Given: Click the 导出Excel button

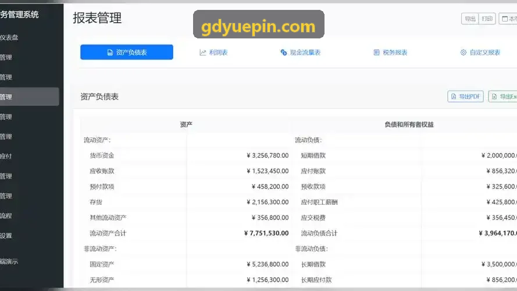Looking at the screenshot, I should click(503, 97).
